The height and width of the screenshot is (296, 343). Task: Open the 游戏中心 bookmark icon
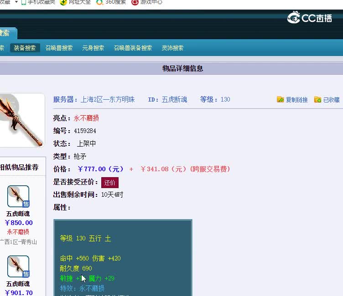(x=135, y=2)
